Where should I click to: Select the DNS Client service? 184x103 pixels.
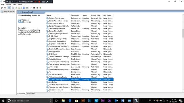(80, 54)
